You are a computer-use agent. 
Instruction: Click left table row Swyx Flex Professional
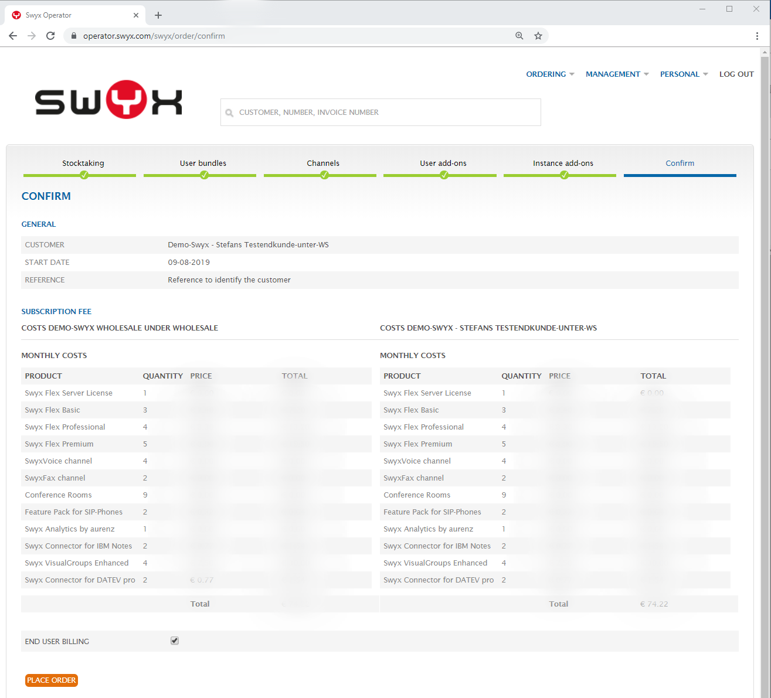[x=196, y=427]
